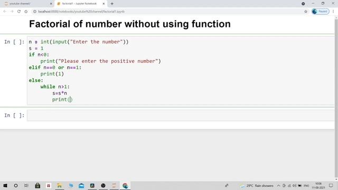Open the People icon in taskbar
338x190 pixels.
pyautogui.click(x=227, y=185)
